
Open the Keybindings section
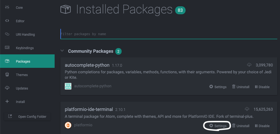coord(27,48)
